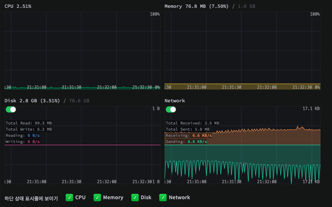This screenshot has width=332, height=207.
Task: Click 21:31:00 tick on the Network graph
Action: coord(197,182)
